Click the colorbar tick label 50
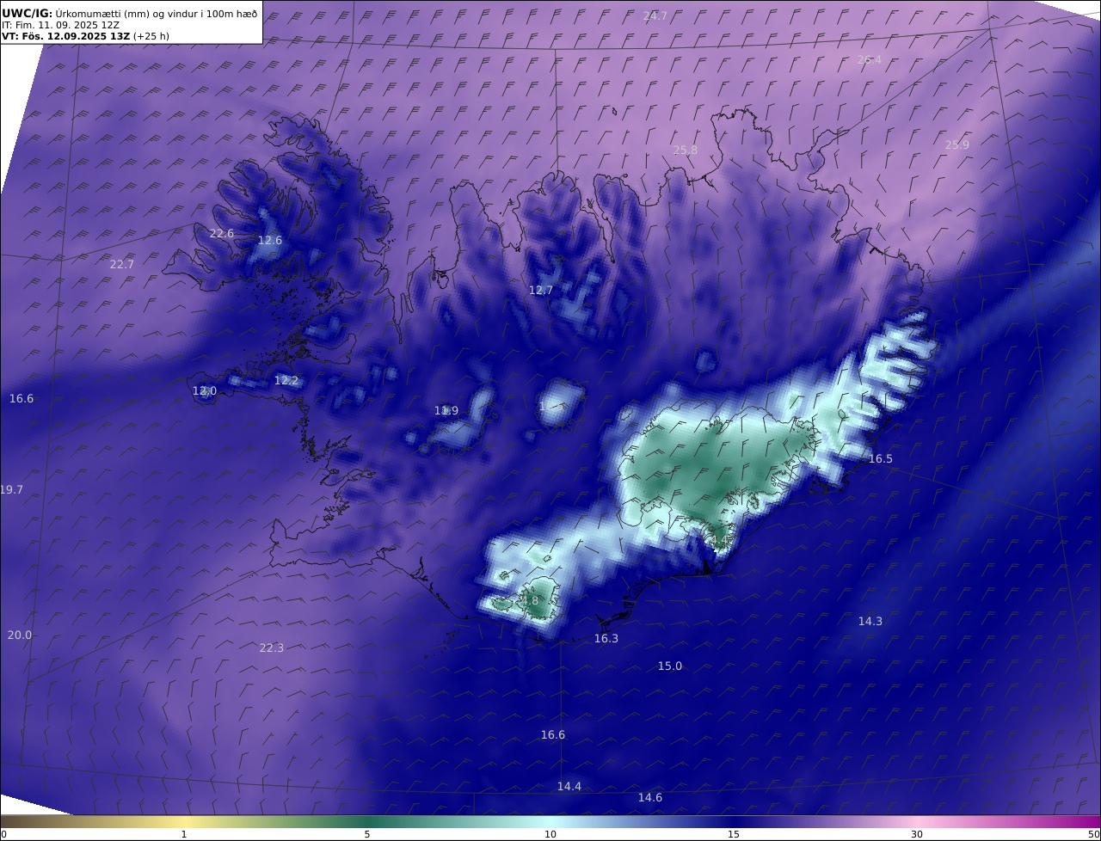This screenshot has height=841, width=1101. point(1093,834)
